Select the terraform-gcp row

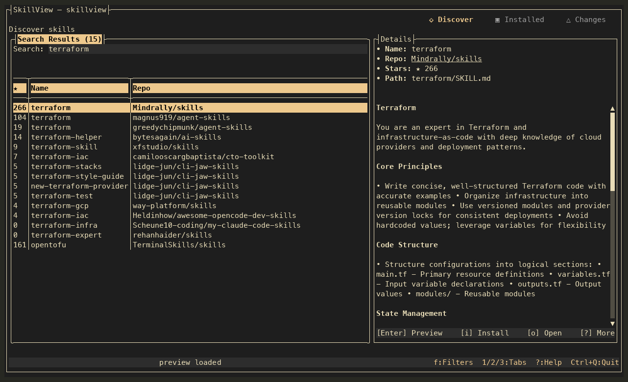tap(190, 206)
